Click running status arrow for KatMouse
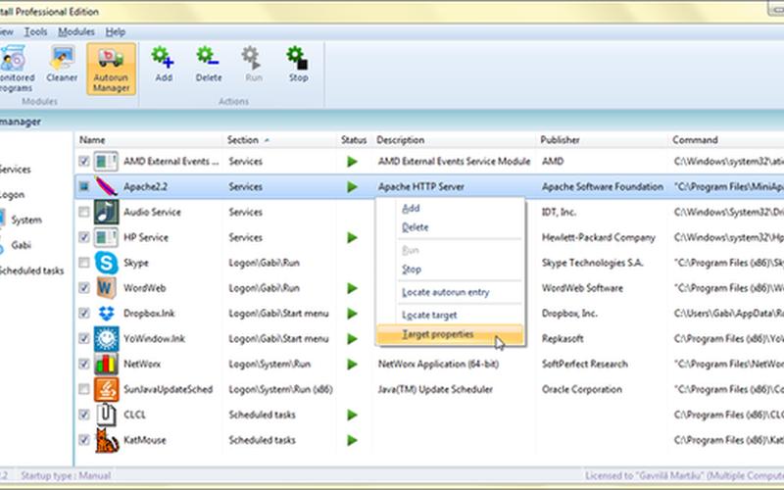Image resolution: width=784 pixels, height=490 pixels. point(353,440)
